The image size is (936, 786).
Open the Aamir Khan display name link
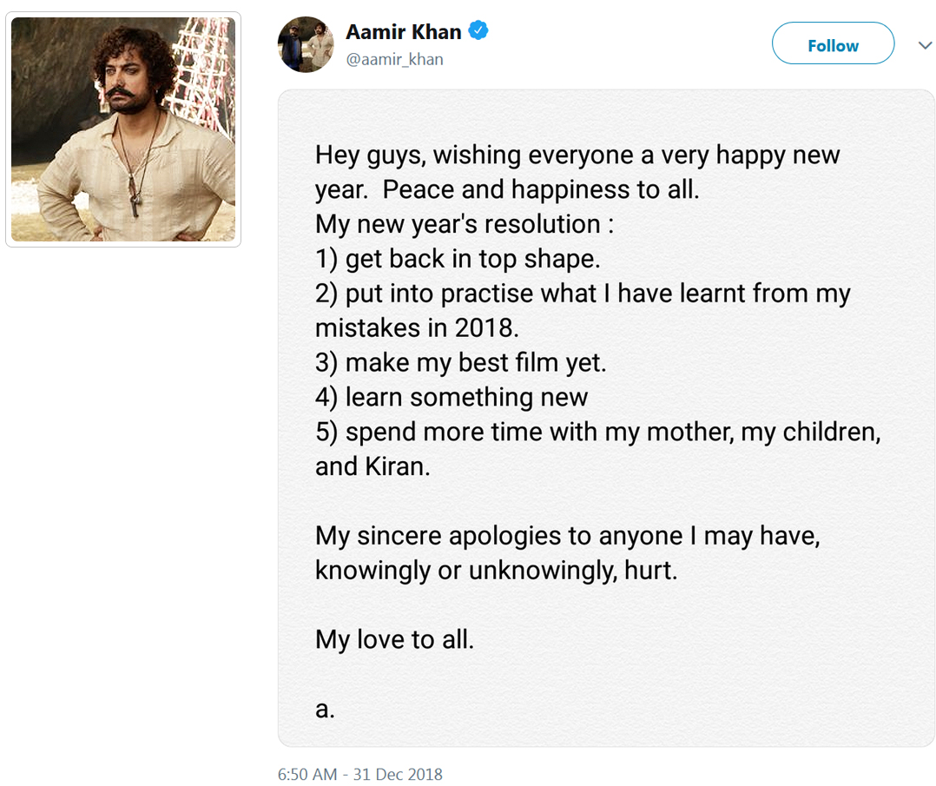403,32
